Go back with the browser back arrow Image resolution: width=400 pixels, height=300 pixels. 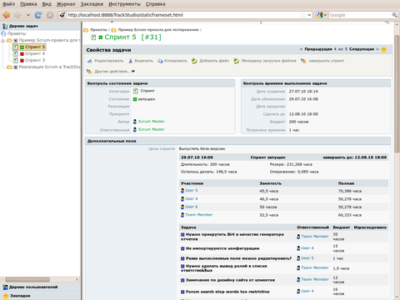tap(6, 15)
